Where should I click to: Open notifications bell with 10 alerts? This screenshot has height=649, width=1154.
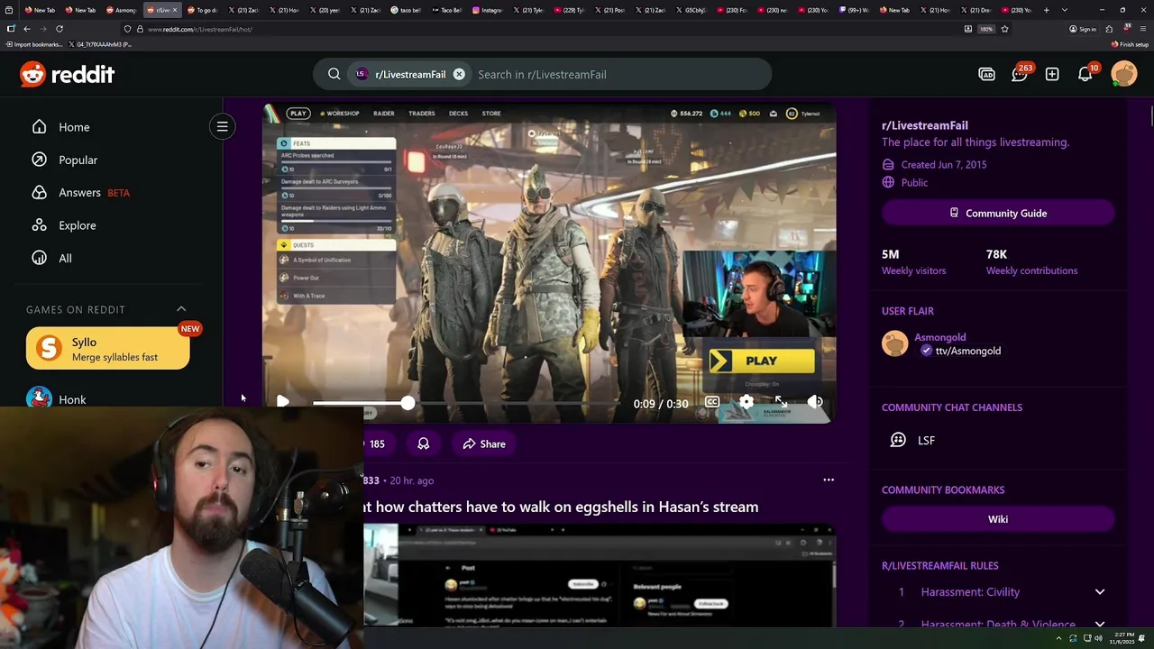[x=1085, y=74]
